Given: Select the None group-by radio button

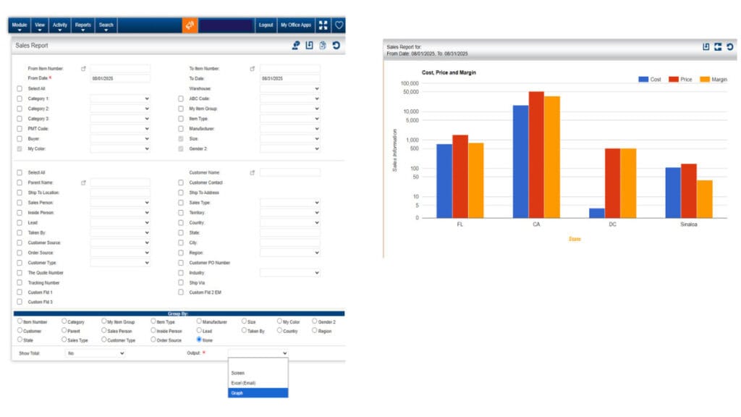Looking at the screenshot, I should click(x=199, y=340).
